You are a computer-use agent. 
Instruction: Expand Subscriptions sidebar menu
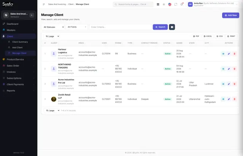[x=19, y=78]
